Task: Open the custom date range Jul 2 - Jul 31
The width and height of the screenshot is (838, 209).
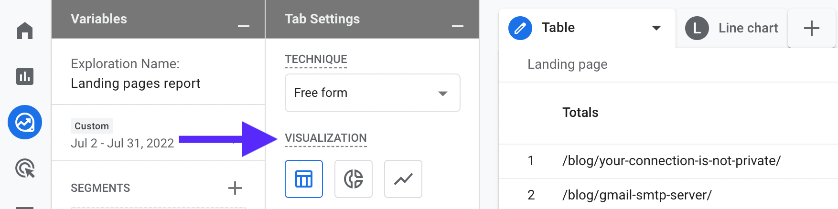Action: (x=122, y=143)
